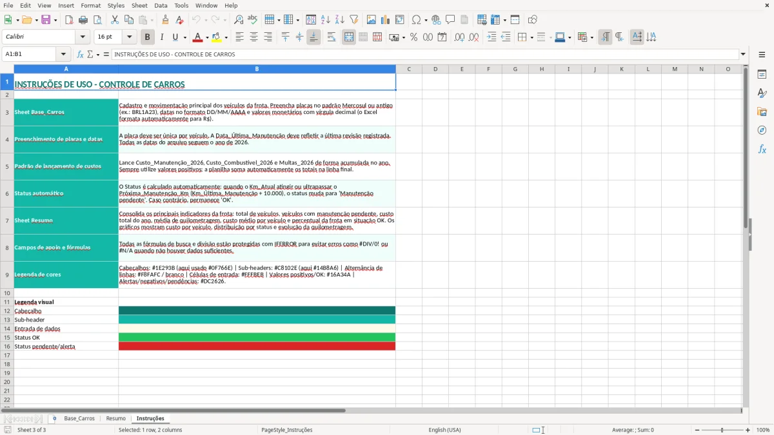
Task: Click row 7 header
Action: tap(7, 220)
